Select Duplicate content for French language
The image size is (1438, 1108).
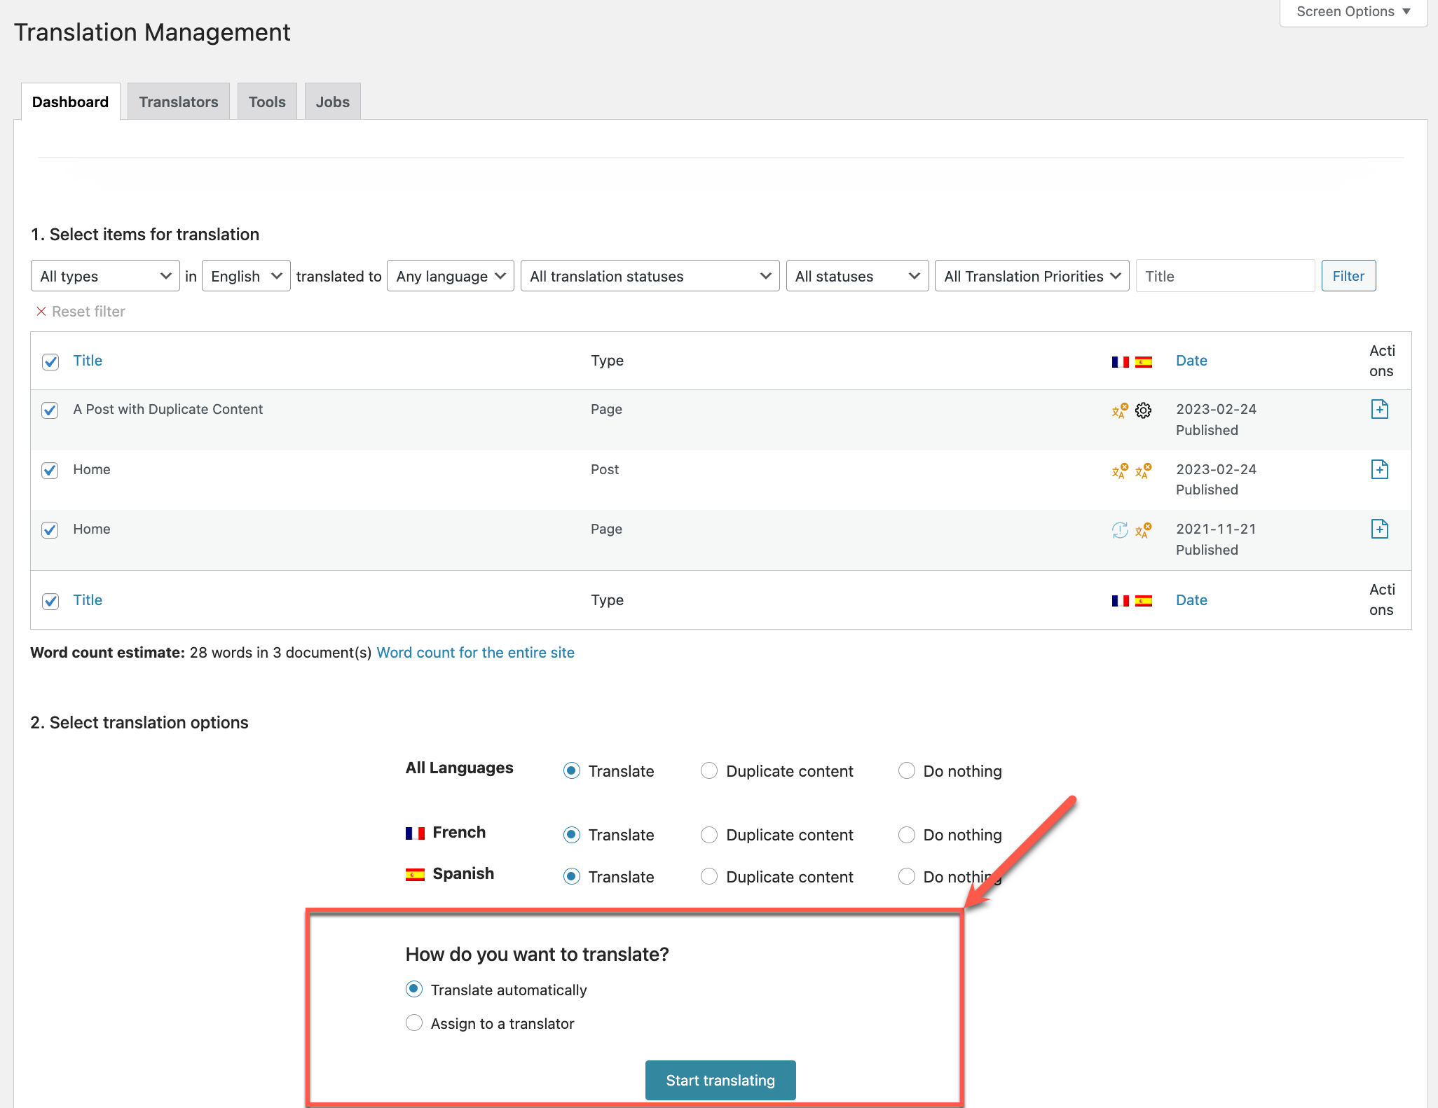(708, 834)
